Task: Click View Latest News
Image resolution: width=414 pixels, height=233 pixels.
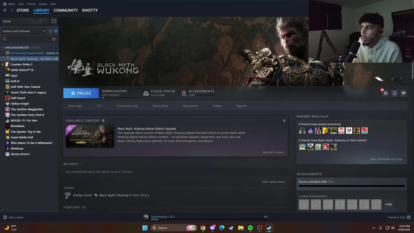Action: pyautogui.click(x=273, y=182)
